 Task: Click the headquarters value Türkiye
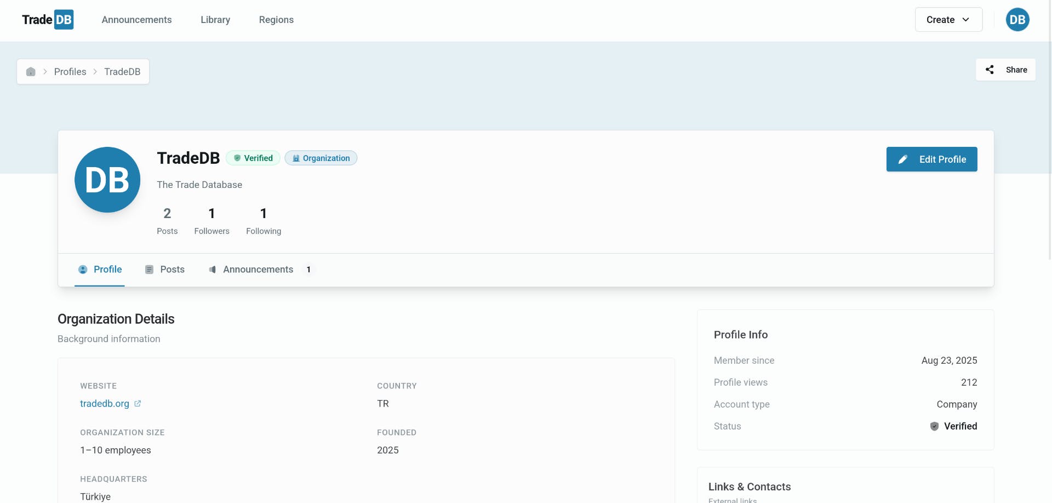click(95, 497)
